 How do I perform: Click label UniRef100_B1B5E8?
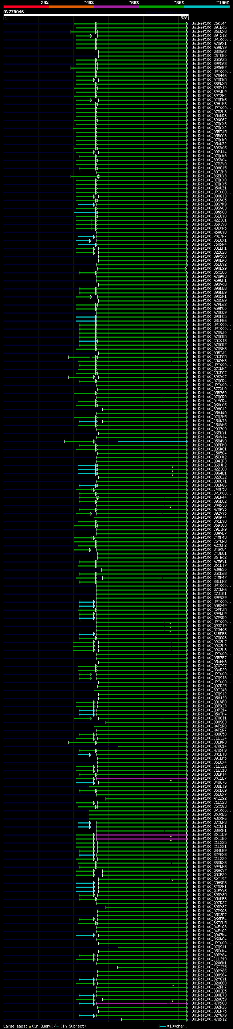[x=209, y=634]
